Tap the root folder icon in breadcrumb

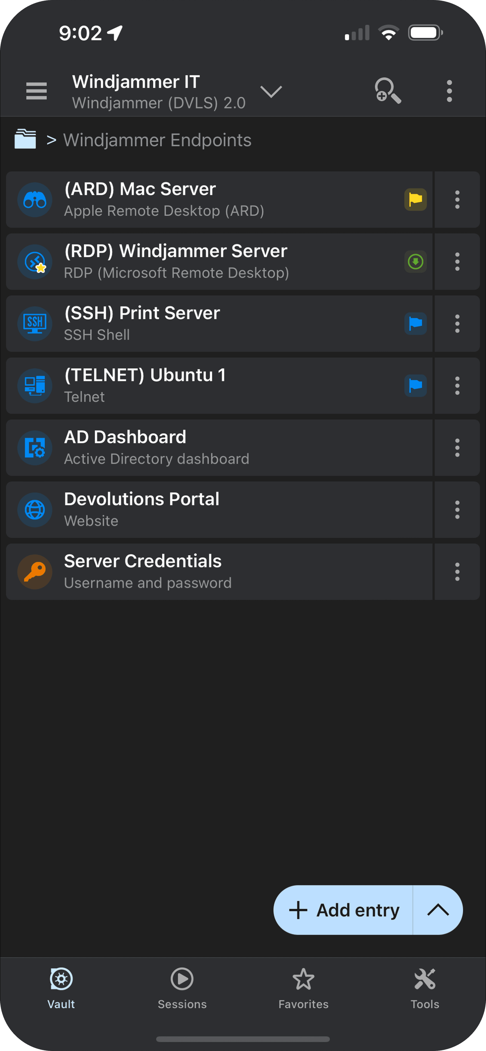click(x=25, y=140)
